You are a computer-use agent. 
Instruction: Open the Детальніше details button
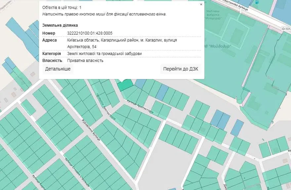tap(58, 69)
